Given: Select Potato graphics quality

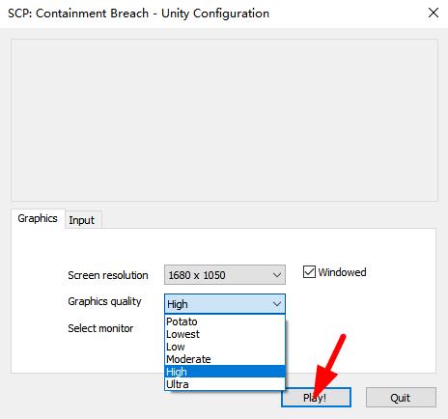Looking at the screenshot, I should (x=225, y=321).
